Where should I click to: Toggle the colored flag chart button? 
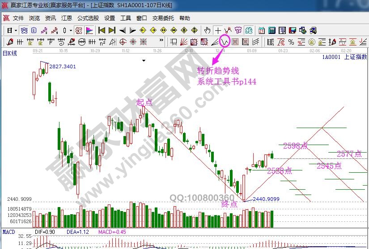(x=89, y=30)
